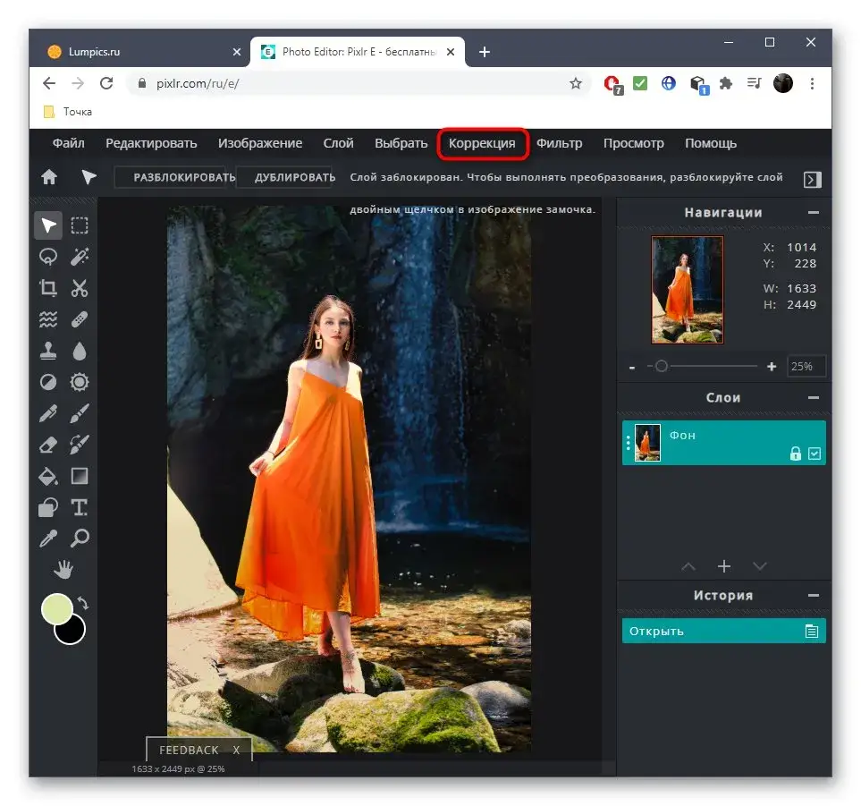The height and width of the screenshot is (806, 861).
Task: Select the Magic Wand tool
Action: point(80,257)
